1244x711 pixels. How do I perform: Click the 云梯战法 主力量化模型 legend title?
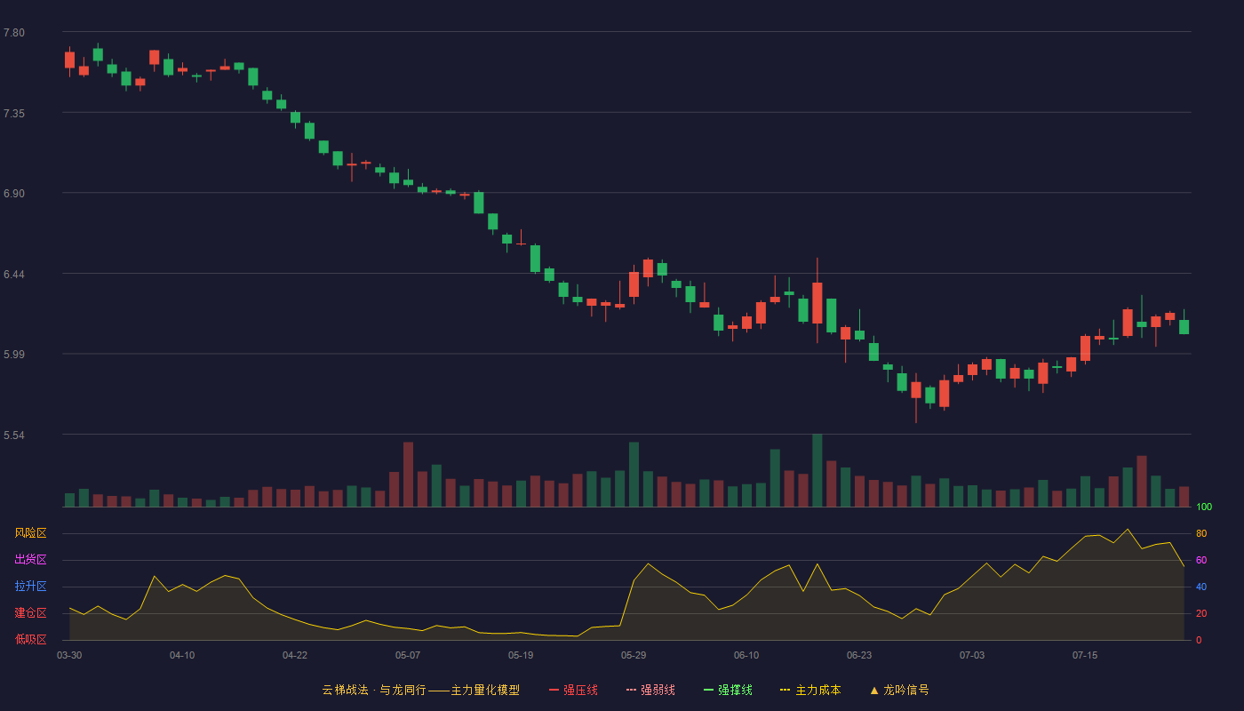point(420,690)
